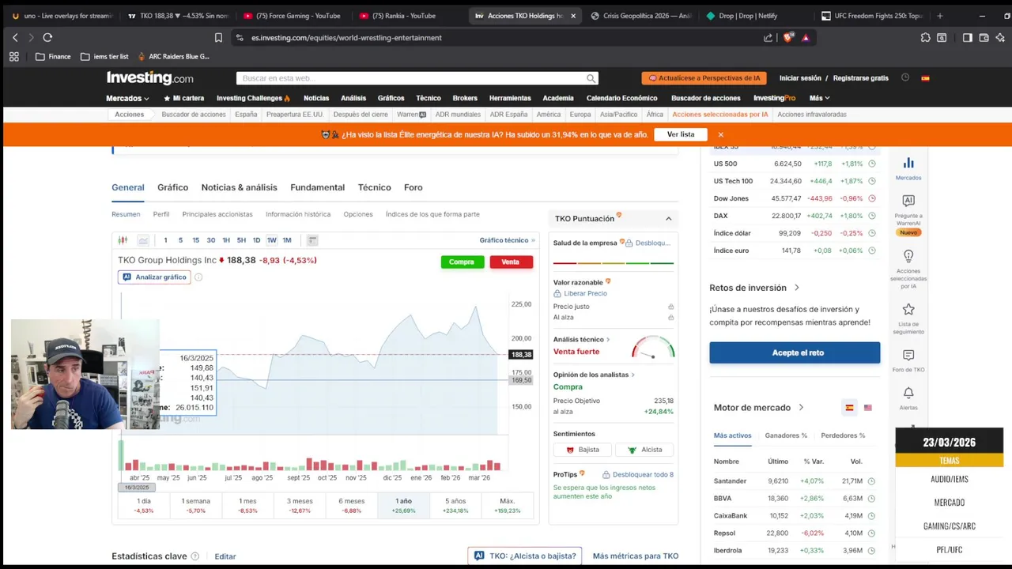This screenshot has height=569, width=1012.
Task: Select the 1W chart interval
Action: click(271, 240)
